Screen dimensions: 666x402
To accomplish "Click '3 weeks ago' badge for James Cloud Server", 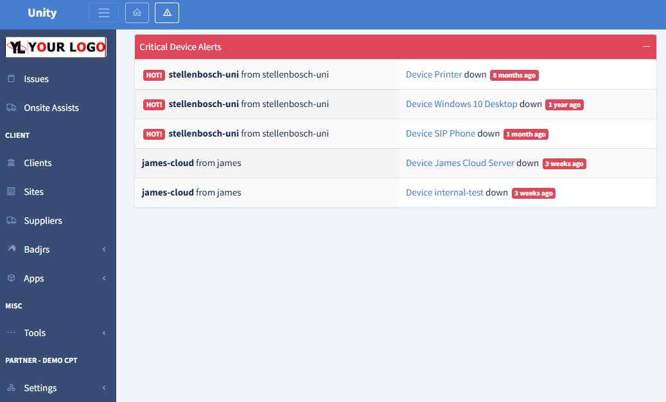I will coord(564,163).
